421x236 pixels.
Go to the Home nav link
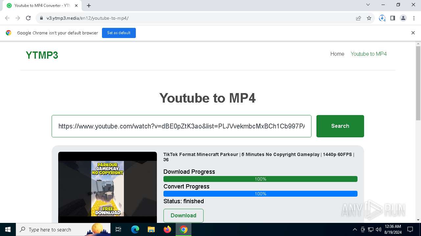click(337, 54)
